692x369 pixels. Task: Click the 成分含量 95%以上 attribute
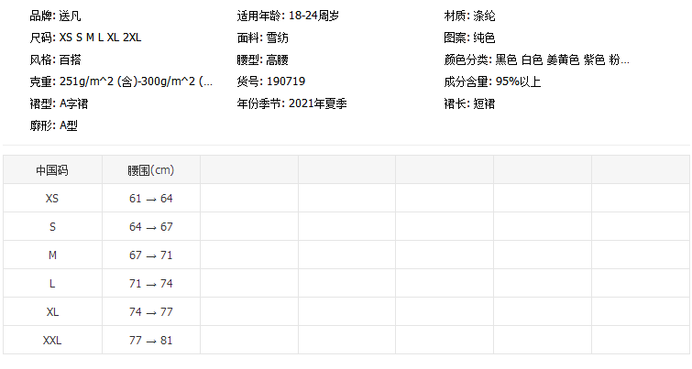(491, 82)
